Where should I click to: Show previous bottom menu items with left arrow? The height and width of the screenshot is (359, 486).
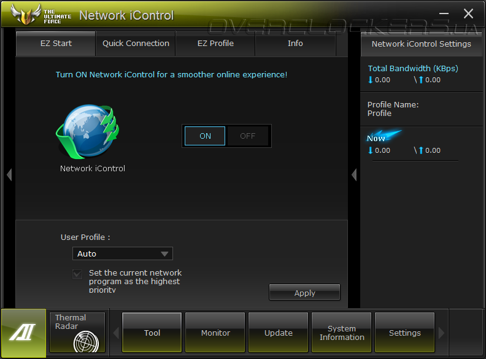116,333
